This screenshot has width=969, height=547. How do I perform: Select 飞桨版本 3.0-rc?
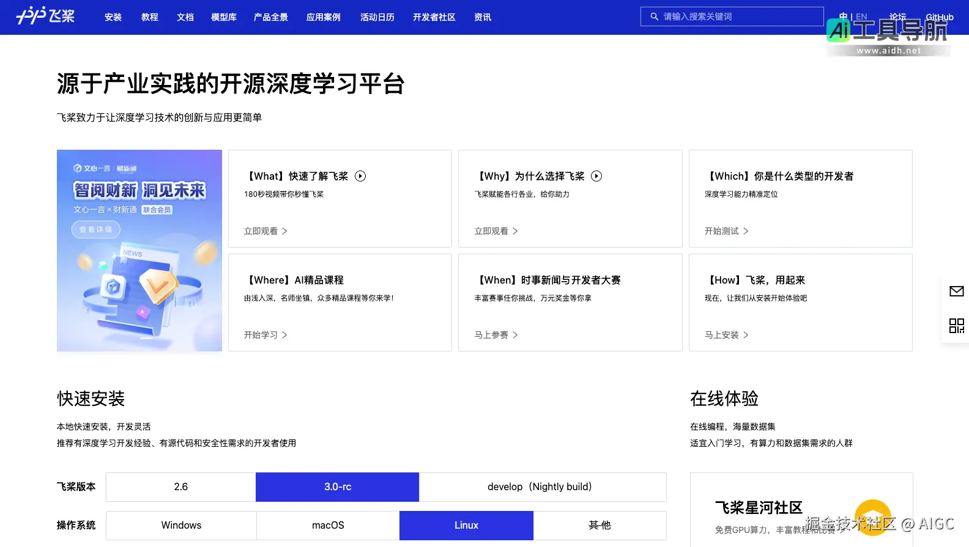[338, 487]
